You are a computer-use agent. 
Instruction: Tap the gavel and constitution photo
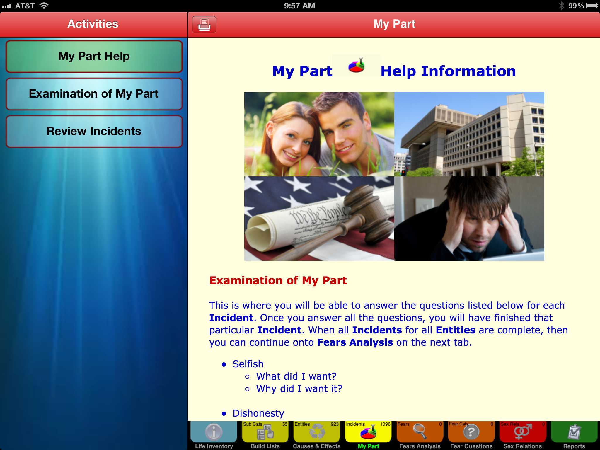click(319, 219)
